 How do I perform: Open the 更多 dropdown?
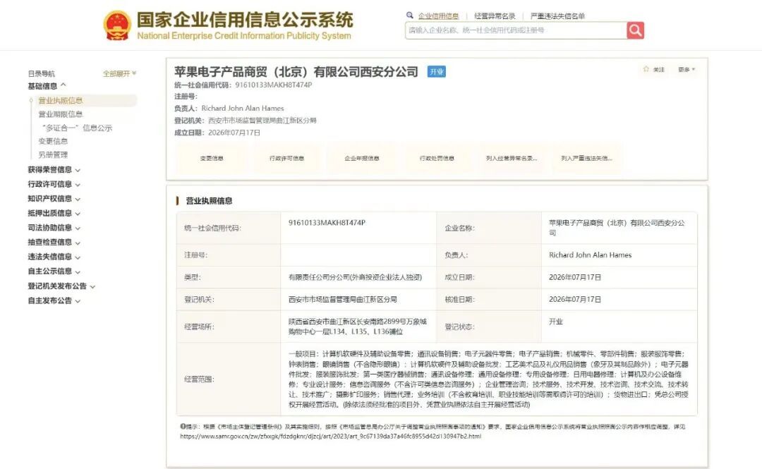click(687, 70)
